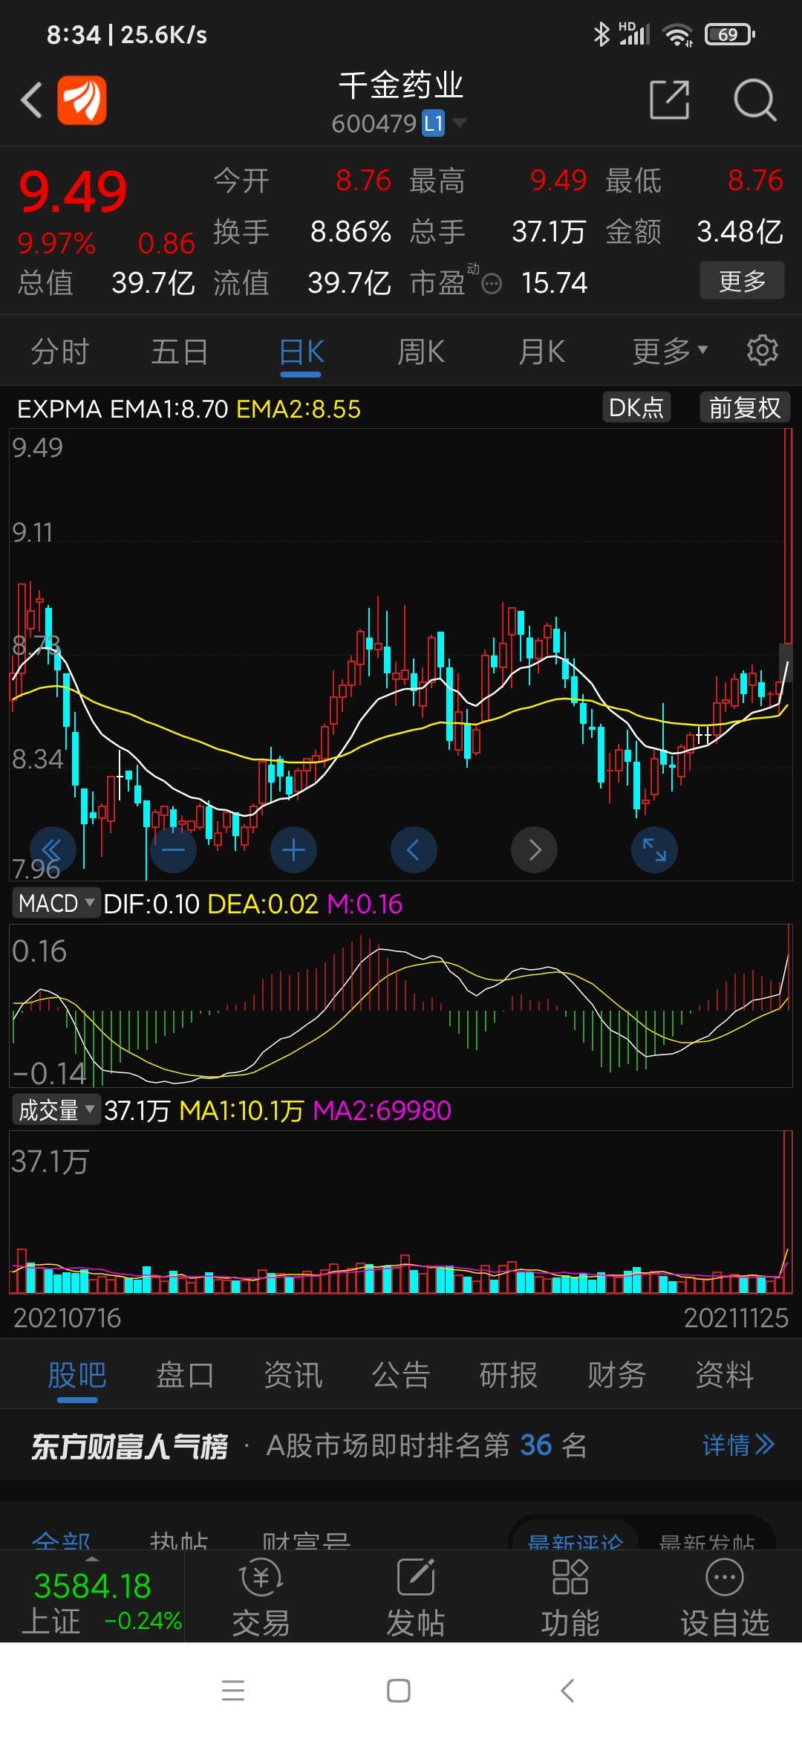Open the 资料 tab
Screen dimensions: 802x1739
pyautogui.click(x=724, y=1375)
